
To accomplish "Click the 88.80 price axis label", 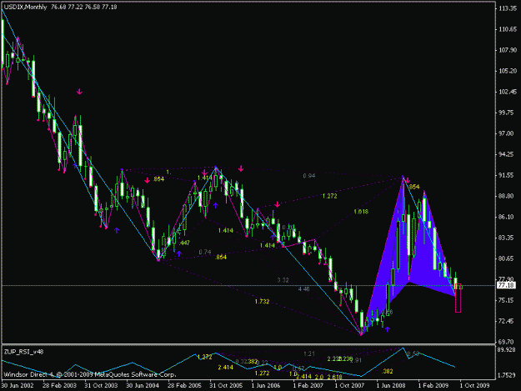I will pyautogui.click(x=506, y=196).
